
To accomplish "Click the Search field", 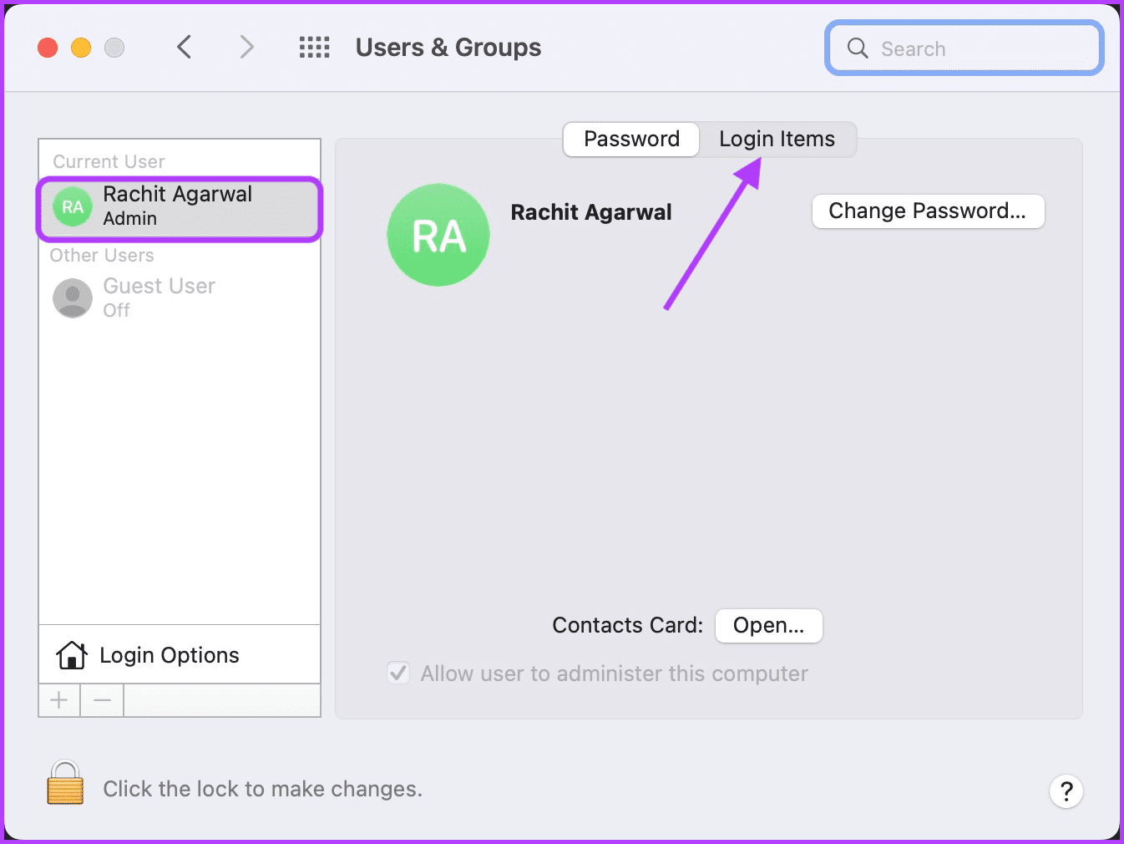I will [965, 48].
